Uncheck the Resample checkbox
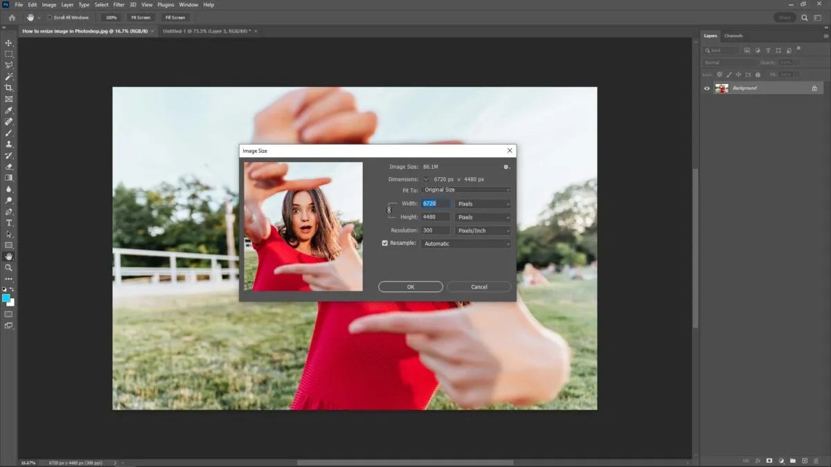The height and width of the screenshot is (467, 831). 386,243
